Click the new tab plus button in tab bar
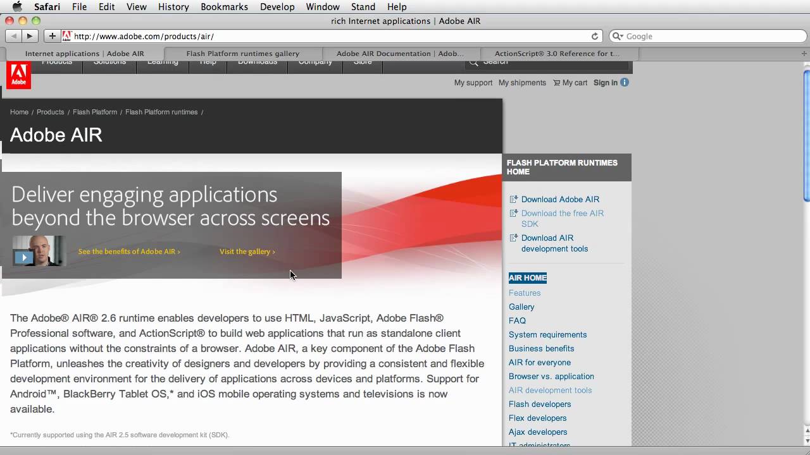This screenshot has width=810, height=455. tap(804, 54)
